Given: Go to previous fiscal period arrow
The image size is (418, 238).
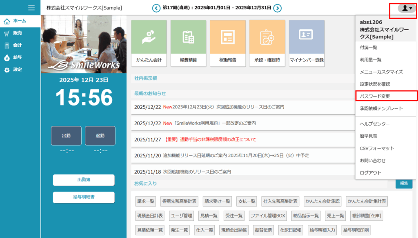Looking at the screenshot, I should (156, 8).
